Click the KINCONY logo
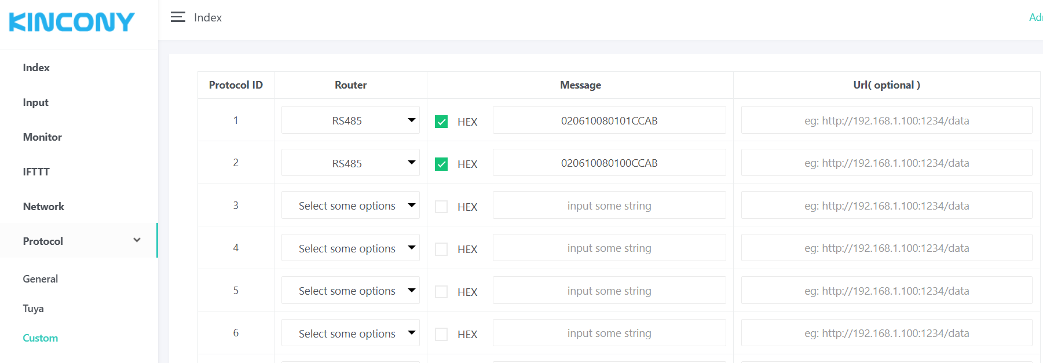 (x=72, y=23)
